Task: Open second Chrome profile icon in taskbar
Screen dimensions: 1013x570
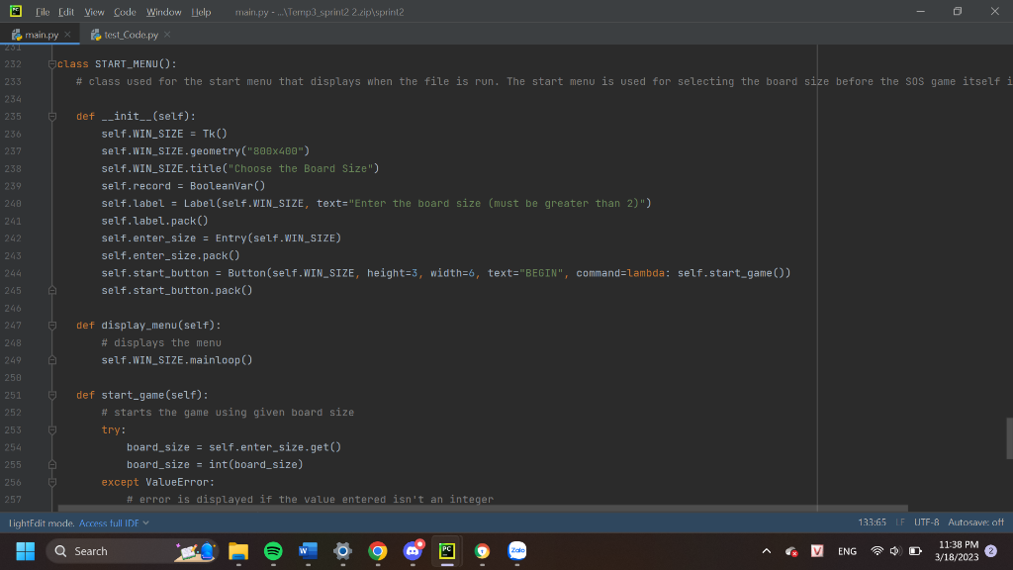Action: tap(482, 551)
